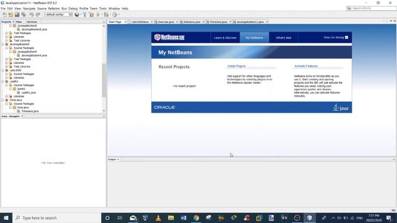Click the Save All toolbar icon
The height and width of the screenshot is (223, 397).
click(x=24, y=15)
